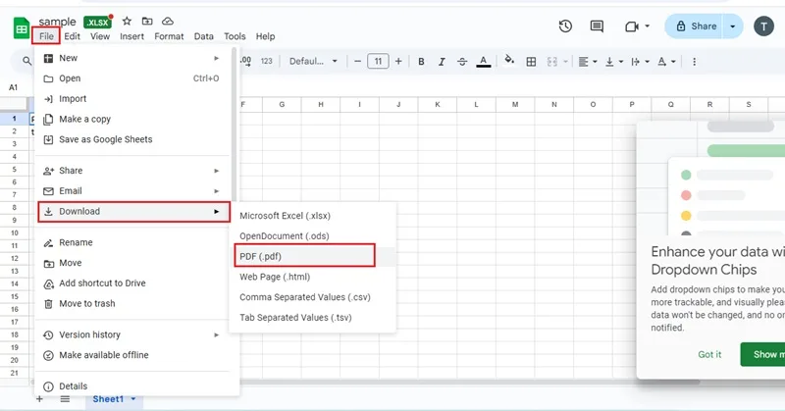Click the Bold formatting icon

[421, 62]
